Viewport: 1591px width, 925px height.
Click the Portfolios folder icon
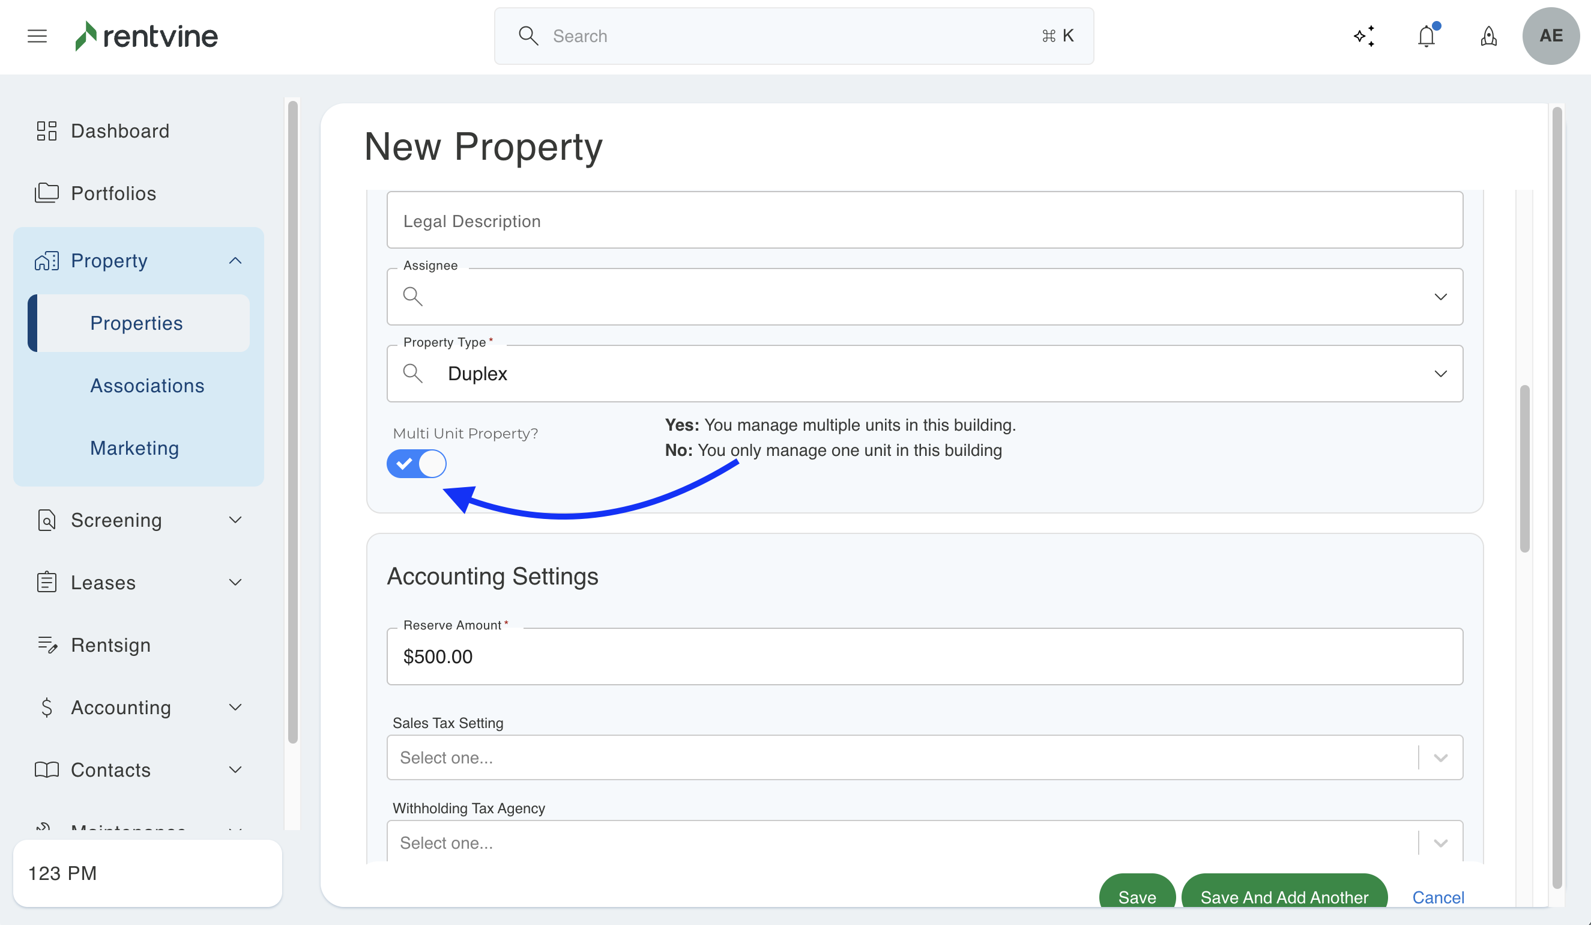tap(46, 193)
